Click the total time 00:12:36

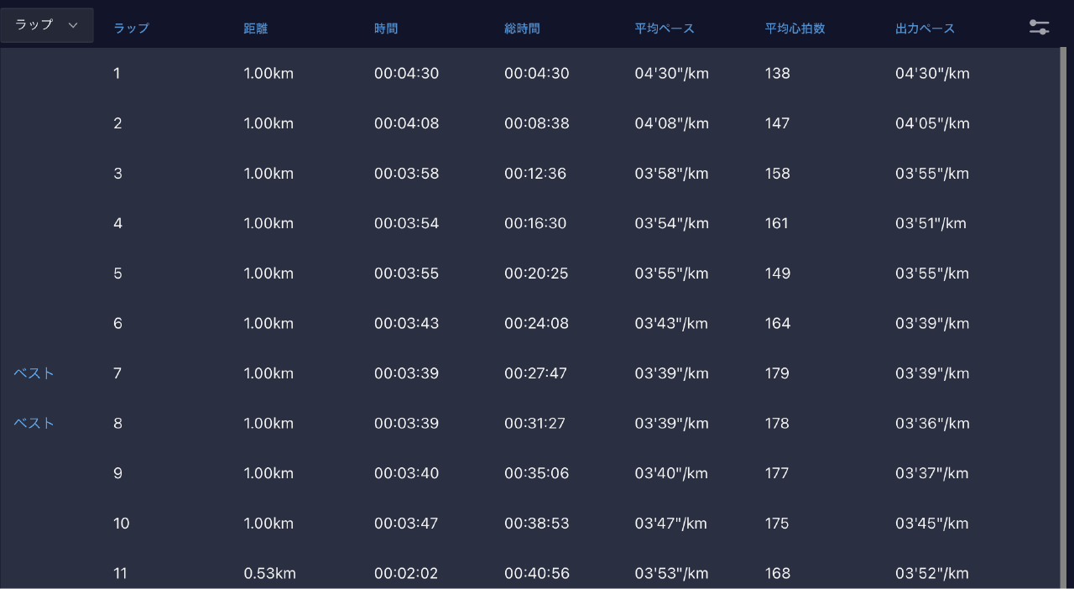click(x=535, y=174)
